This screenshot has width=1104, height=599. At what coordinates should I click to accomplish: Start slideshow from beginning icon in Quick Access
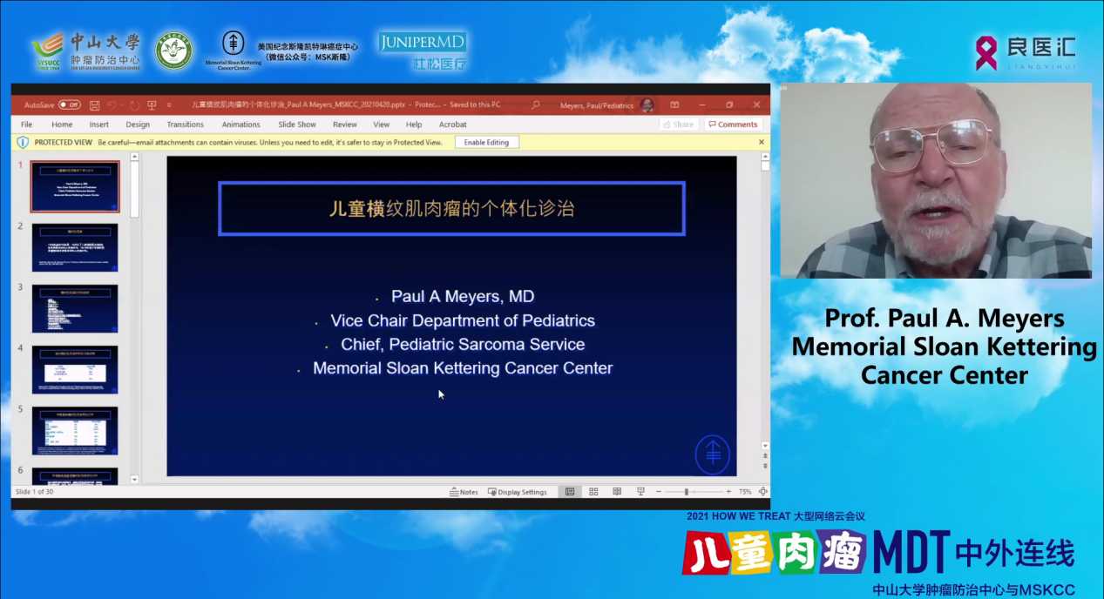click(x=152, y=105)
